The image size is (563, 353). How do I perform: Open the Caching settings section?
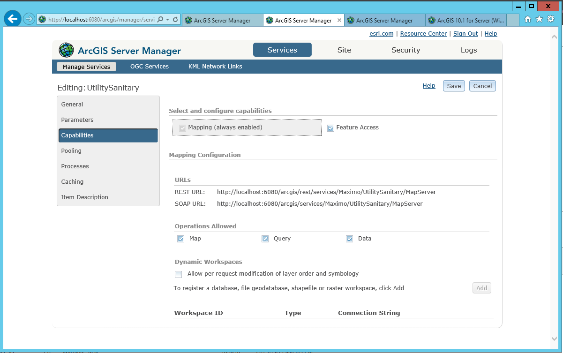pos(108,182)
